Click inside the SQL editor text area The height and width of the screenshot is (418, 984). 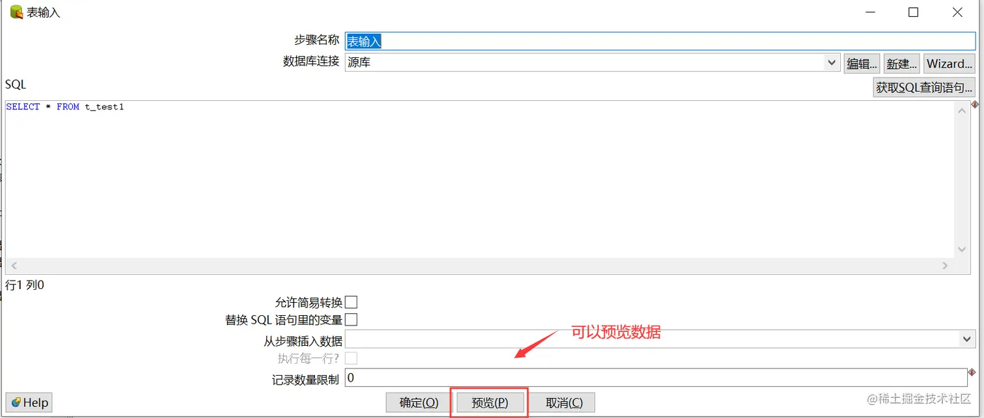[x=480, y=180]
